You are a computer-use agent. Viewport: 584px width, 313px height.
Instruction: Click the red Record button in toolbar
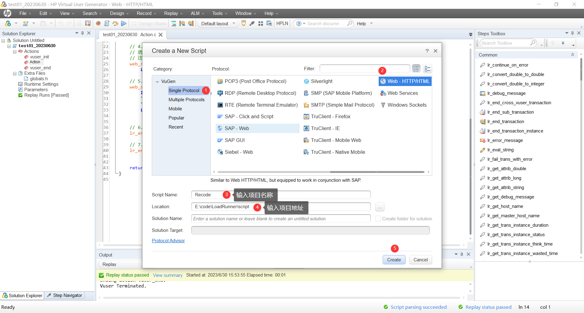tap(98, 23)
